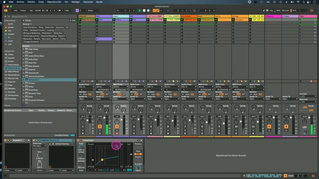
Task: Expand the Align Delay device folder
Action: coord(23,49)
